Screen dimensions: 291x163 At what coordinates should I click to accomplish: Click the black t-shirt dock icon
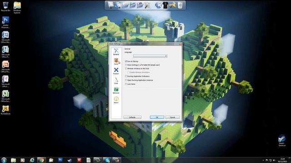(x=165, y=5)
